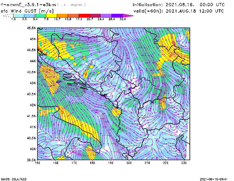Click the 44N latitude label
This screenshot has width=234, height=181.
point(33,61)
